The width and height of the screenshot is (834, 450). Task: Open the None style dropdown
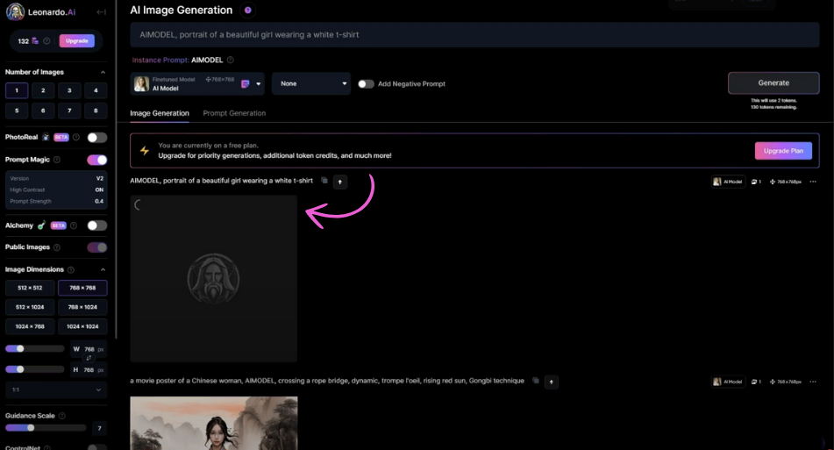(311, 84)
